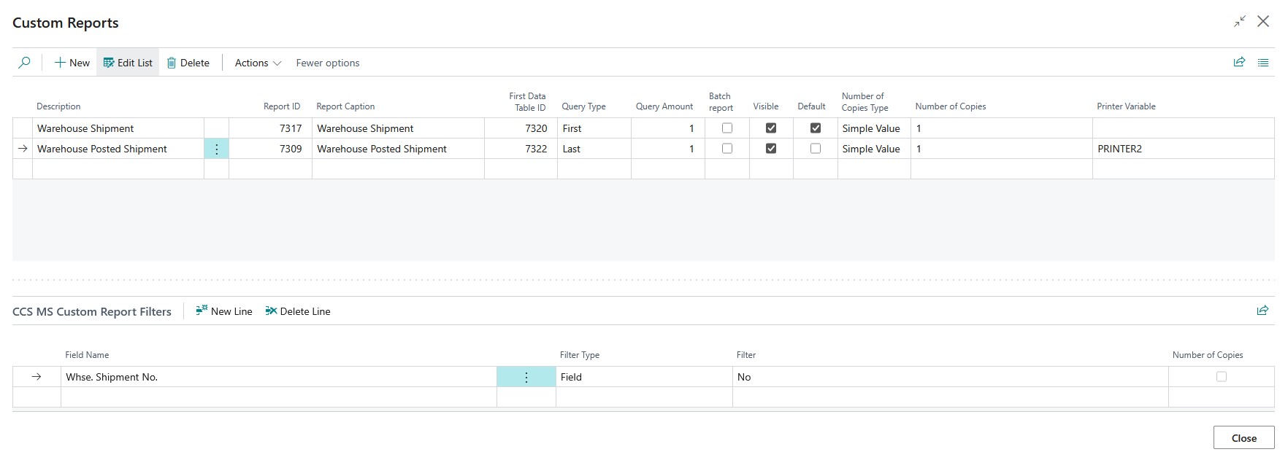Click the Delete trash icon
This screenshot has width=1288, height=460.
point(172,63)
